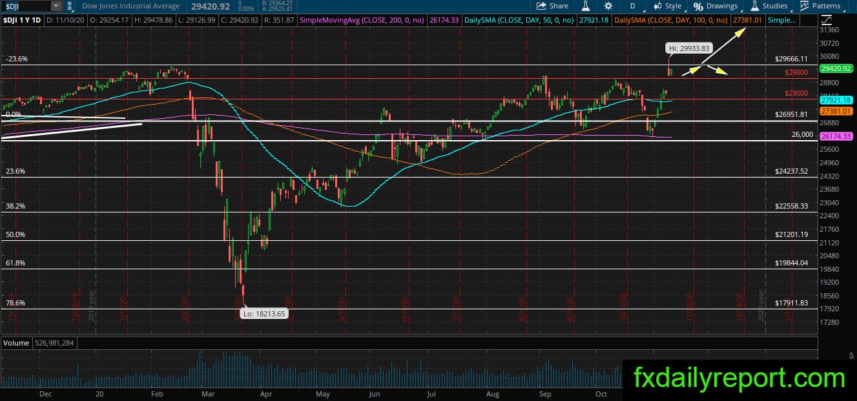Click the Dow Jones Industrial Average title
The width and height of the screenshot is (857, 401).
[x=130, y=6]
